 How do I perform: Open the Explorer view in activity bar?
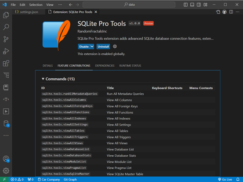point(6,15)
